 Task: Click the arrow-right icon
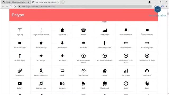41,56
